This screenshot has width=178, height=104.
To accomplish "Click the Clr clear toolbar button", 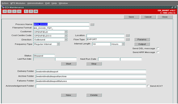I will point(36,11).
